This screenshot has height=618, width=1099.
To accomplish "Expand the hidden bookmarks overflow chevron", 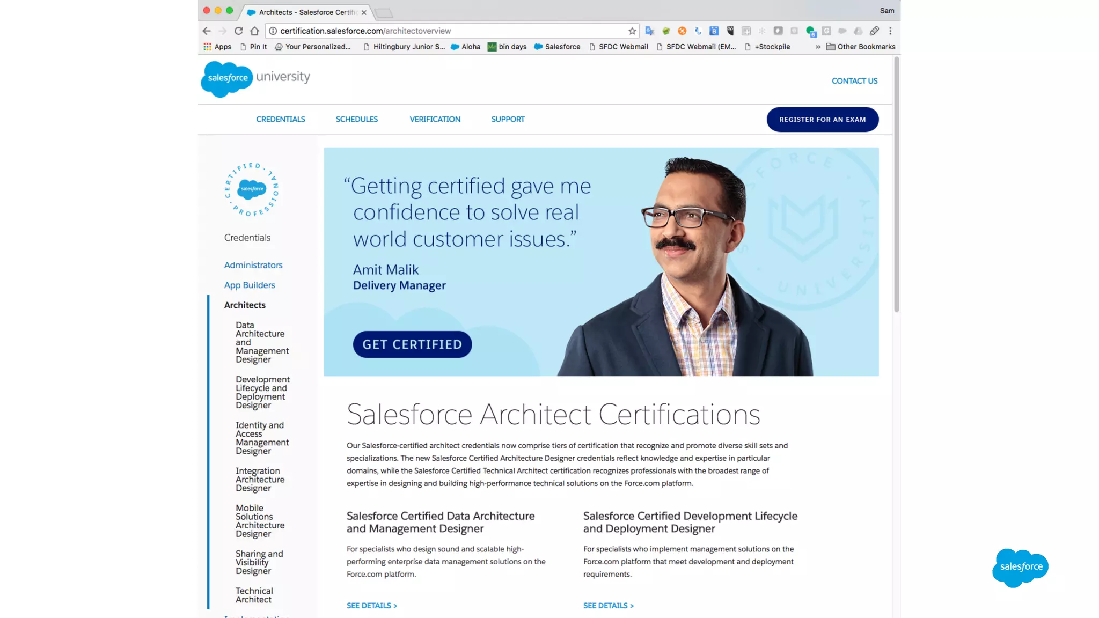I will (x=818, y=47).
